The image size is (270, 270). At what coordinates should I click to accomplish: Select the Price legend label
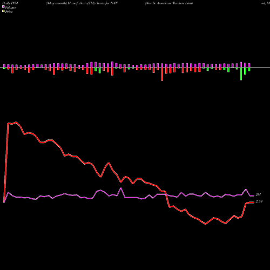pos(9,12)
